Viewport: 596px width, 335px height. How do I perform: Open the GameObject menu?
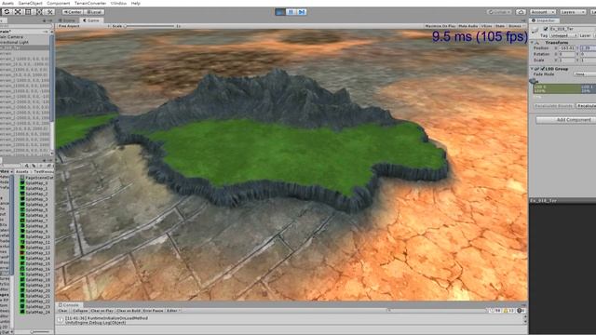31,3
